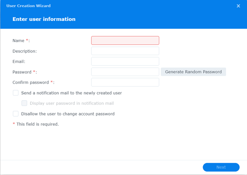Select the Password input field
Image resolution: width=247 pixels, height=175 pixels.
[x=125, y=72]
